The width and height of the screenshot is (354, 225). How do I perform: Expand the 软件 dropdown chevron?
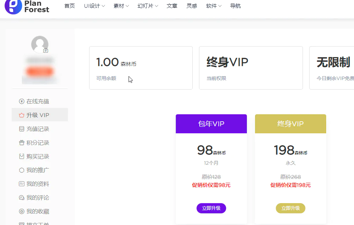pos(220,6)
